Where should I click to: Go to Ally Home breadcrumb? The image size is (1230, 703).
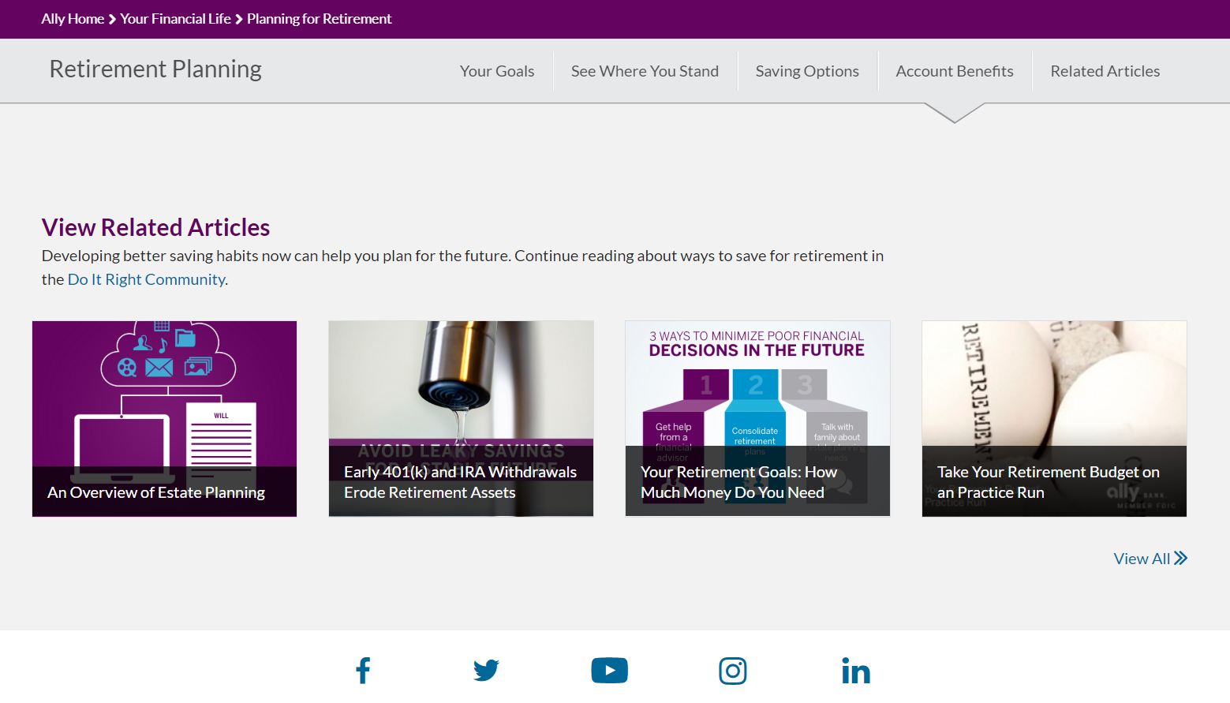coord(73,19)
